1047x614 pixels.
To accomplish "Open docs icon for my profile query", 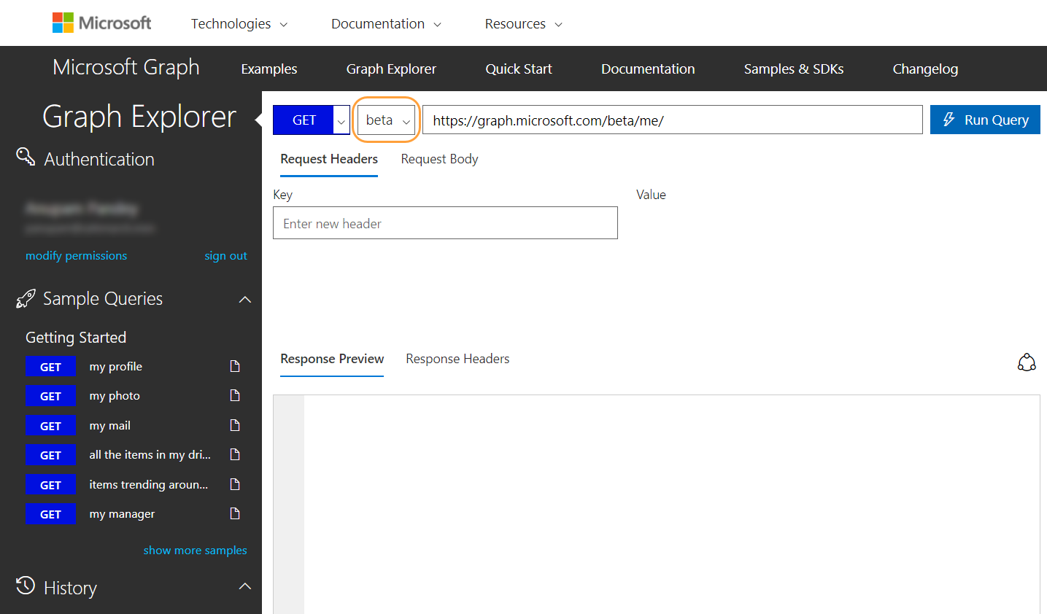I will click(x=235, y=366).
